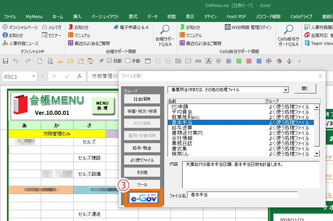Open the undo history dropdown arrow
The image size is (333, 221).
(21, 61)
